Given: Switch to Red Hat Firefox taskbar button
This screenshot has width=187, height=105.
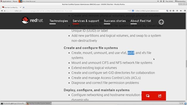Looking at the screenshot, I should tap(39, 104).
